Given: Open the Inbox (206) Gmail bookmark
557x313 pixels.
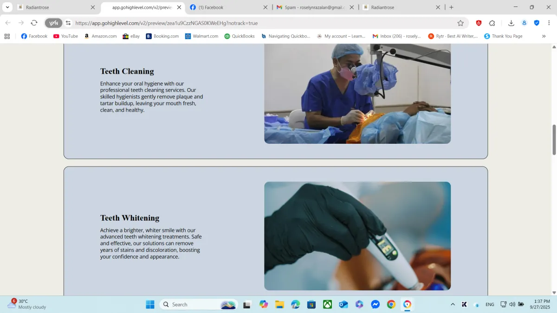Looking at the screenshot, I should [396, 36].
